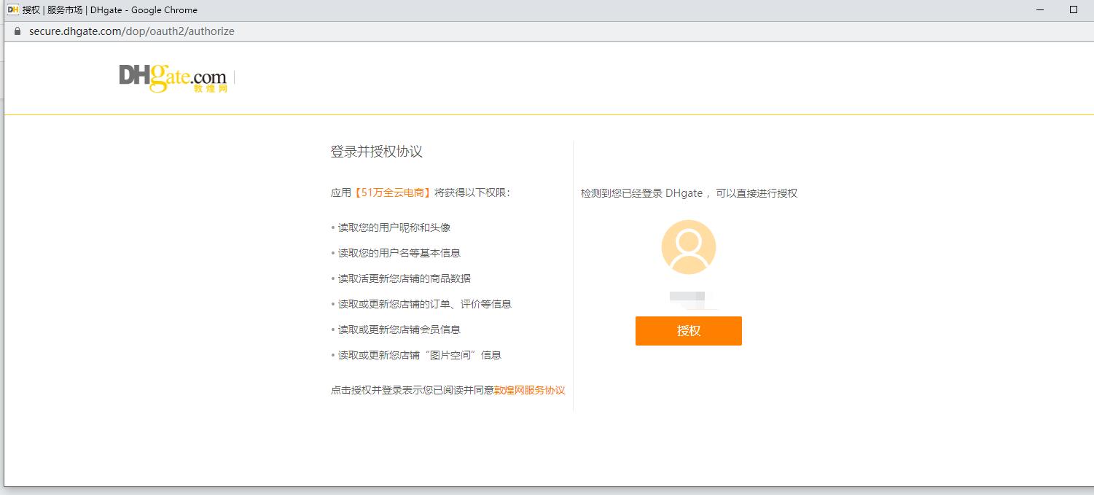Click the text 检测到您已经登录 DHgate
Viewport: 1094px width, 495px height.
(641, 193)
